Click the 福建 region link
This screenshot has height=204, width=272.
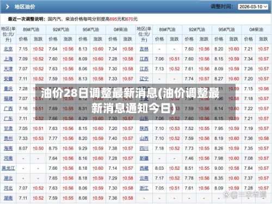(8, 98)
